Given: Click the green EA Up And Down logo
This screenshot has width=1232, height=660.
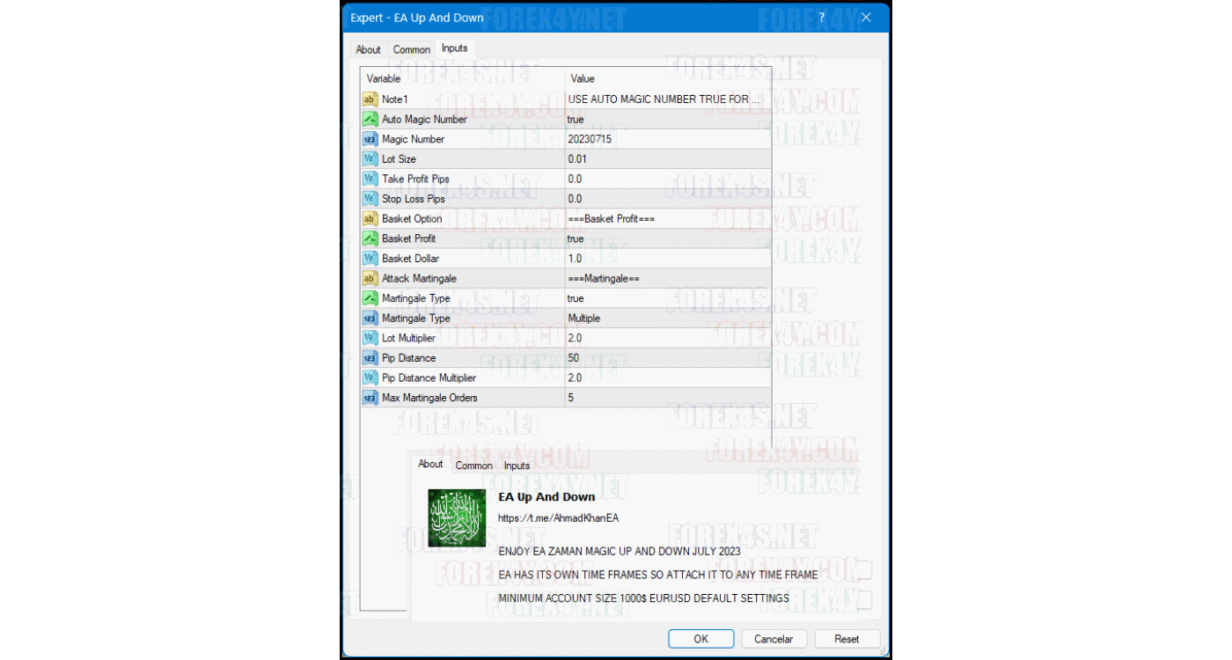Looking at the screenshot, I should (x=457, y=518).
